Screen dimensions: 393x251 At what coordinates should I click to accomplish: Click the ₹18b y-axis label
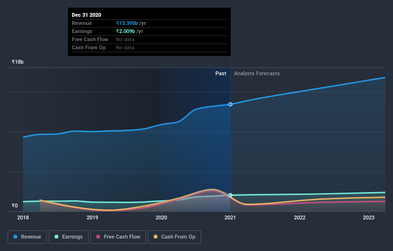click(18, 62)
